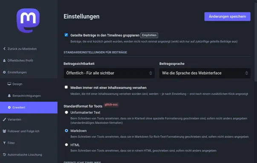Click the gear icon next to Einstellungen
This screenshot has height=163, width=257.
[4, 72]
